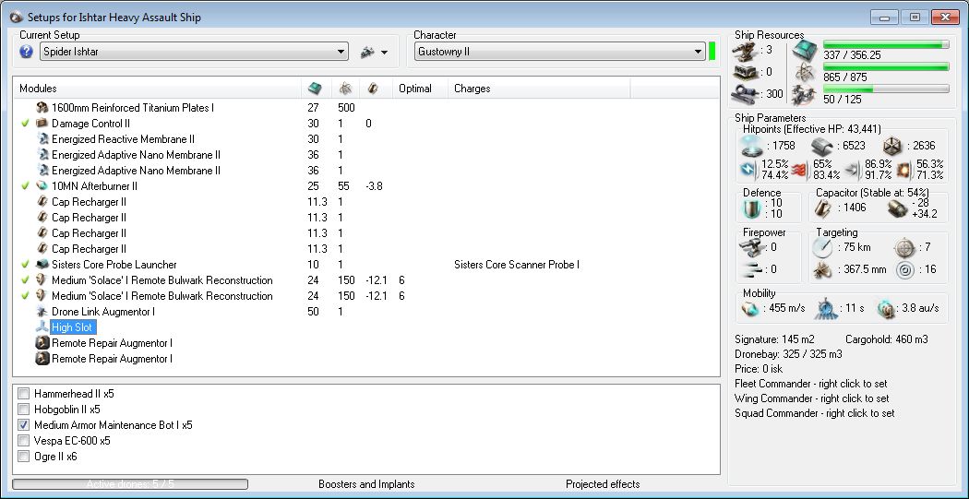
Task: Enable the Ogre II x6 checkbox
Action: 23,457
